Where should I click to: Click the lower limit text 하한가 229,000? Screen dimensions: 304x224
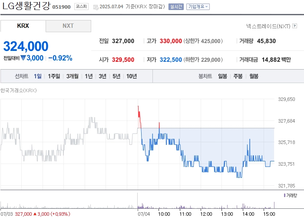point(203,60)
